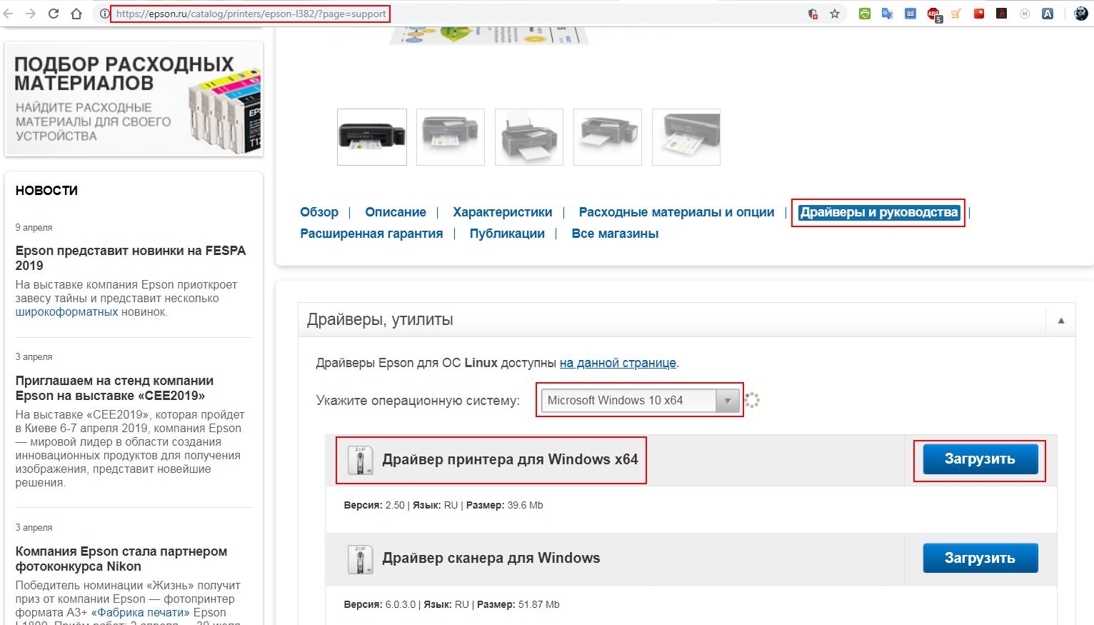Go forward in browser history
The height and width of the screenshot is (625, 1094).
[30, 14]
